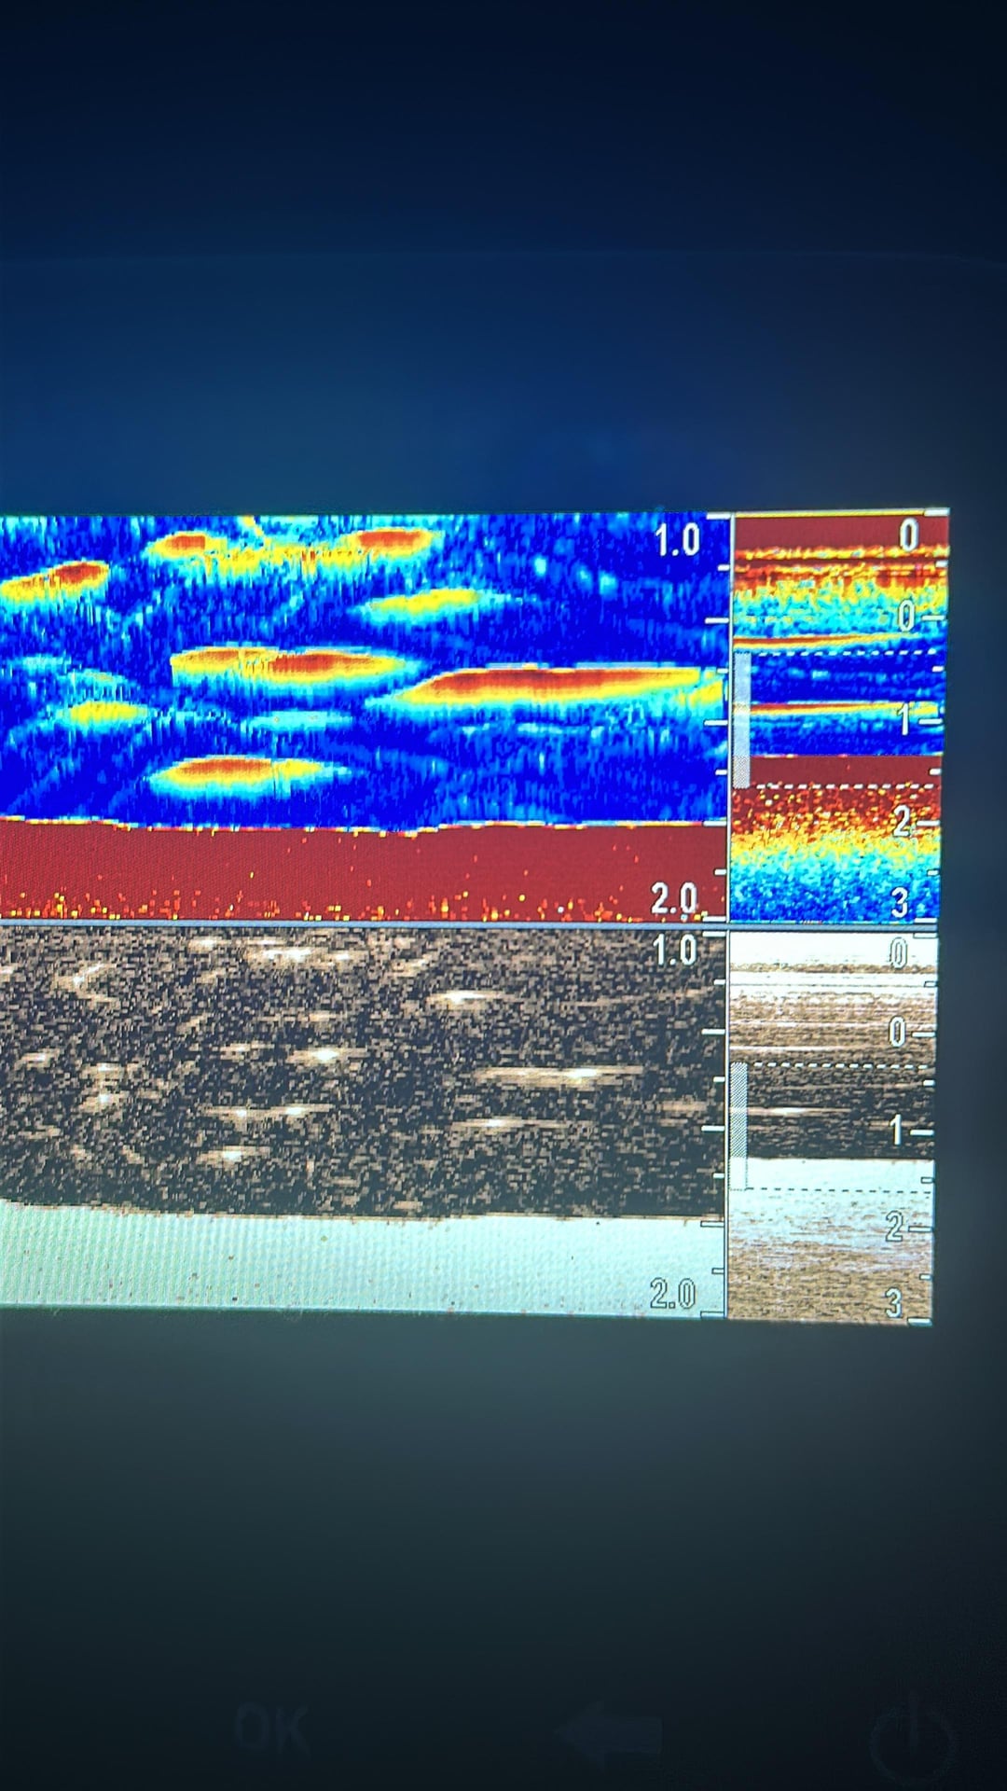Tap the white bottom band in the grayscale zoom view

(x=354, y=1259)
